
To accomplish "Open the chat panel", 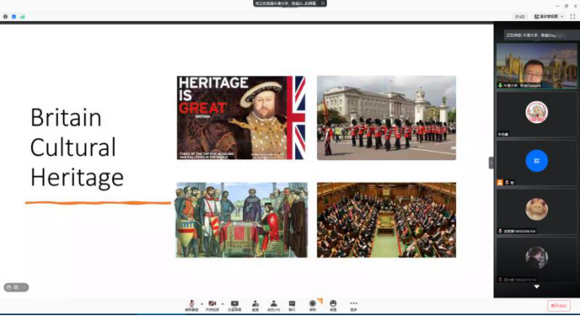I will 292,306.
